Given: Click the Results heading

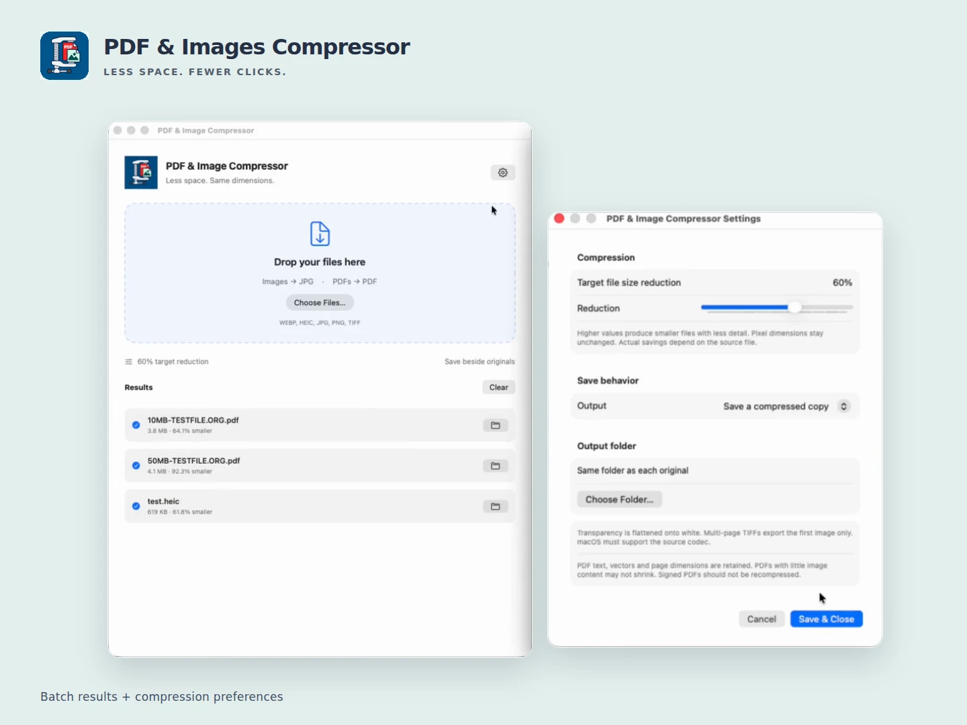Looking at the screenshot, I should [138, 387].
